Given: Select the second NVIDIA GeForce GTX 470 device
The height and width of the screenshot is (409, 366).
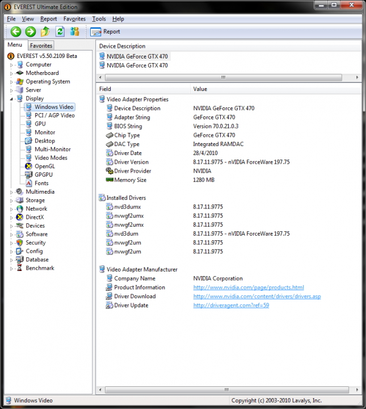Looking at the screenshot, I should pos(137,65).
